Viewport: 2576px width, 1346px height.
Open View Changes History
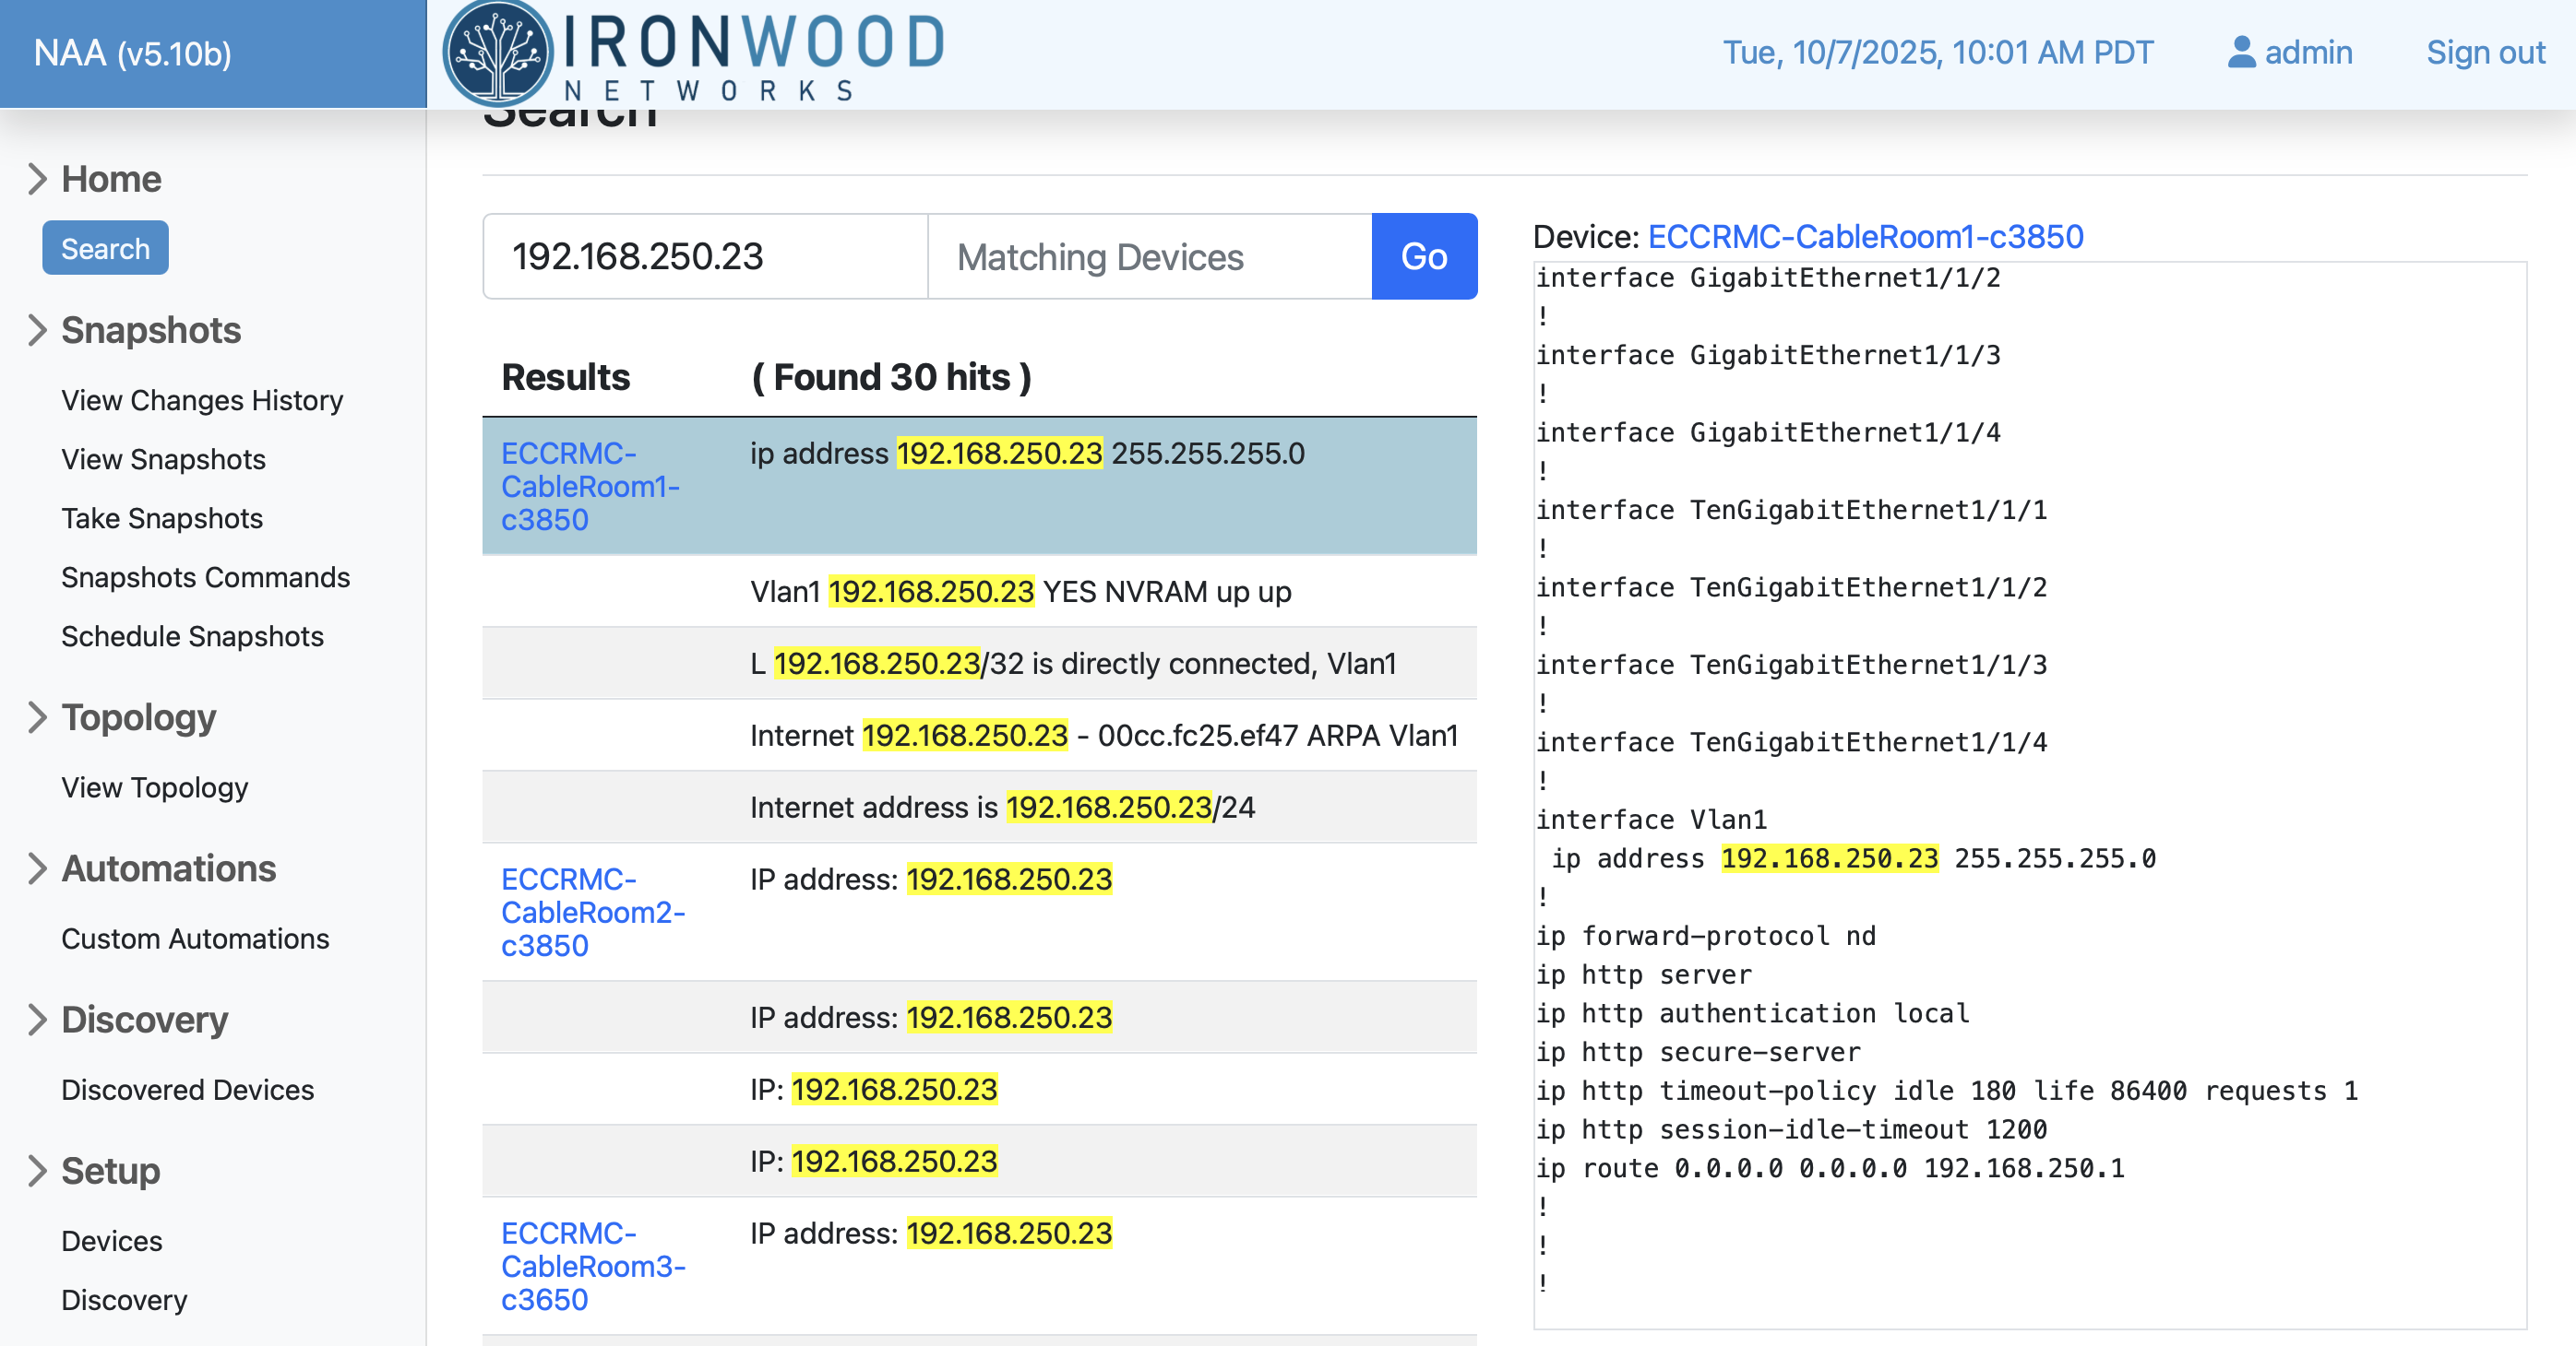pos(201,400)
